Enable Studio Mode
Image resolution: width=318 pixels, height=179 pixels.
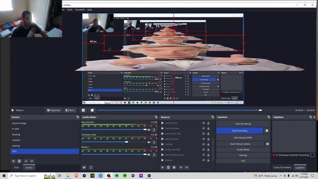point(243,150)
